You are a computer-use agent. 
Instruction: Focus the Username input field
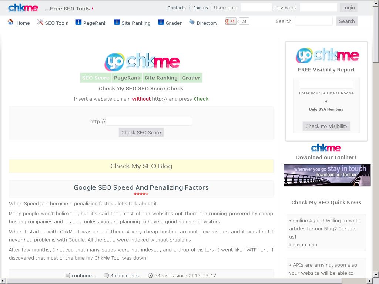(256, 7)
